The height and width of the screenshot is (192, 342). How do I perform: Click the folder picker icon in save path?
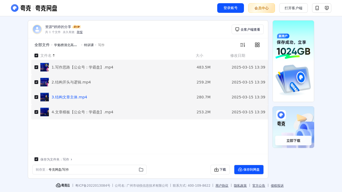point(141,170)
